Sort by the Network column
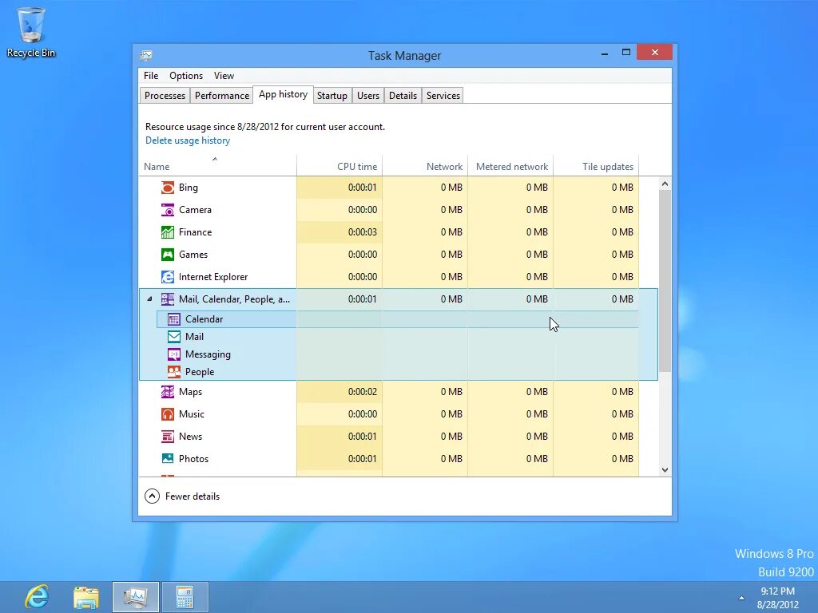Image resolution: width=818 pixels, height=613 pixels. click(x=425, y=166)
